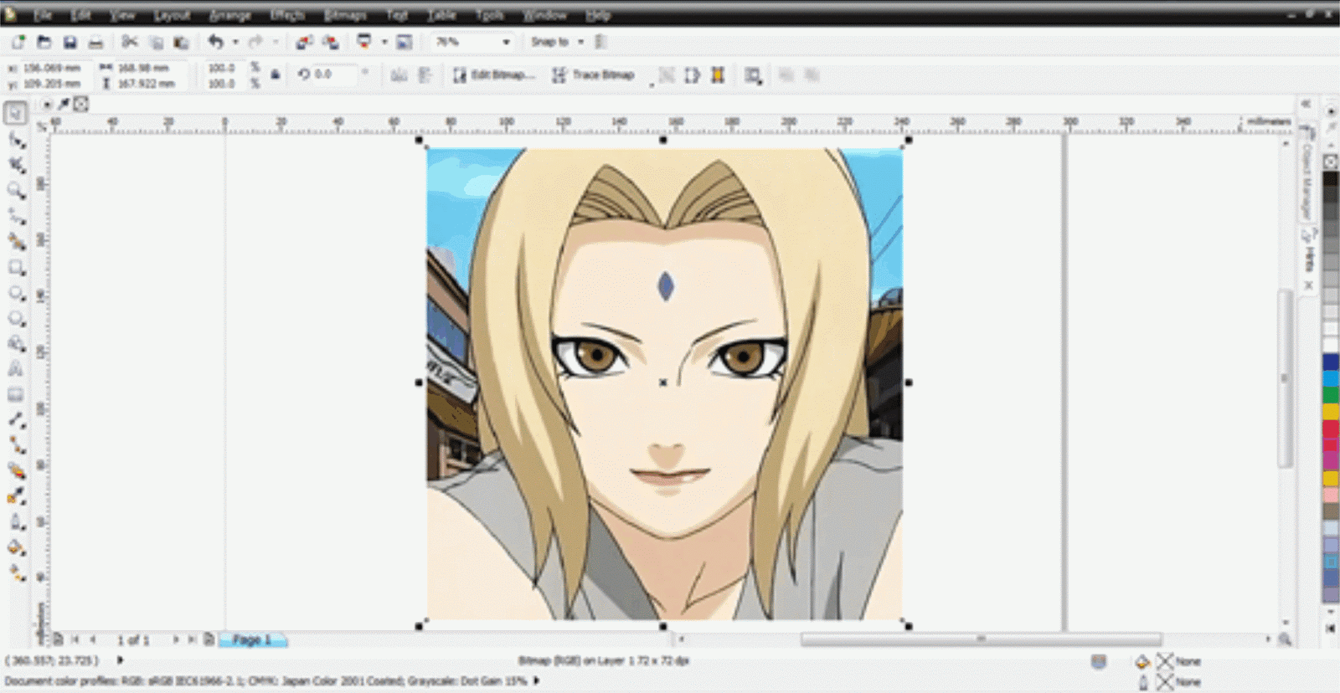Click the Welcome Screen icon beside the launcher
This screenshot has height=693, width=1340.
(x=405, y=42)
